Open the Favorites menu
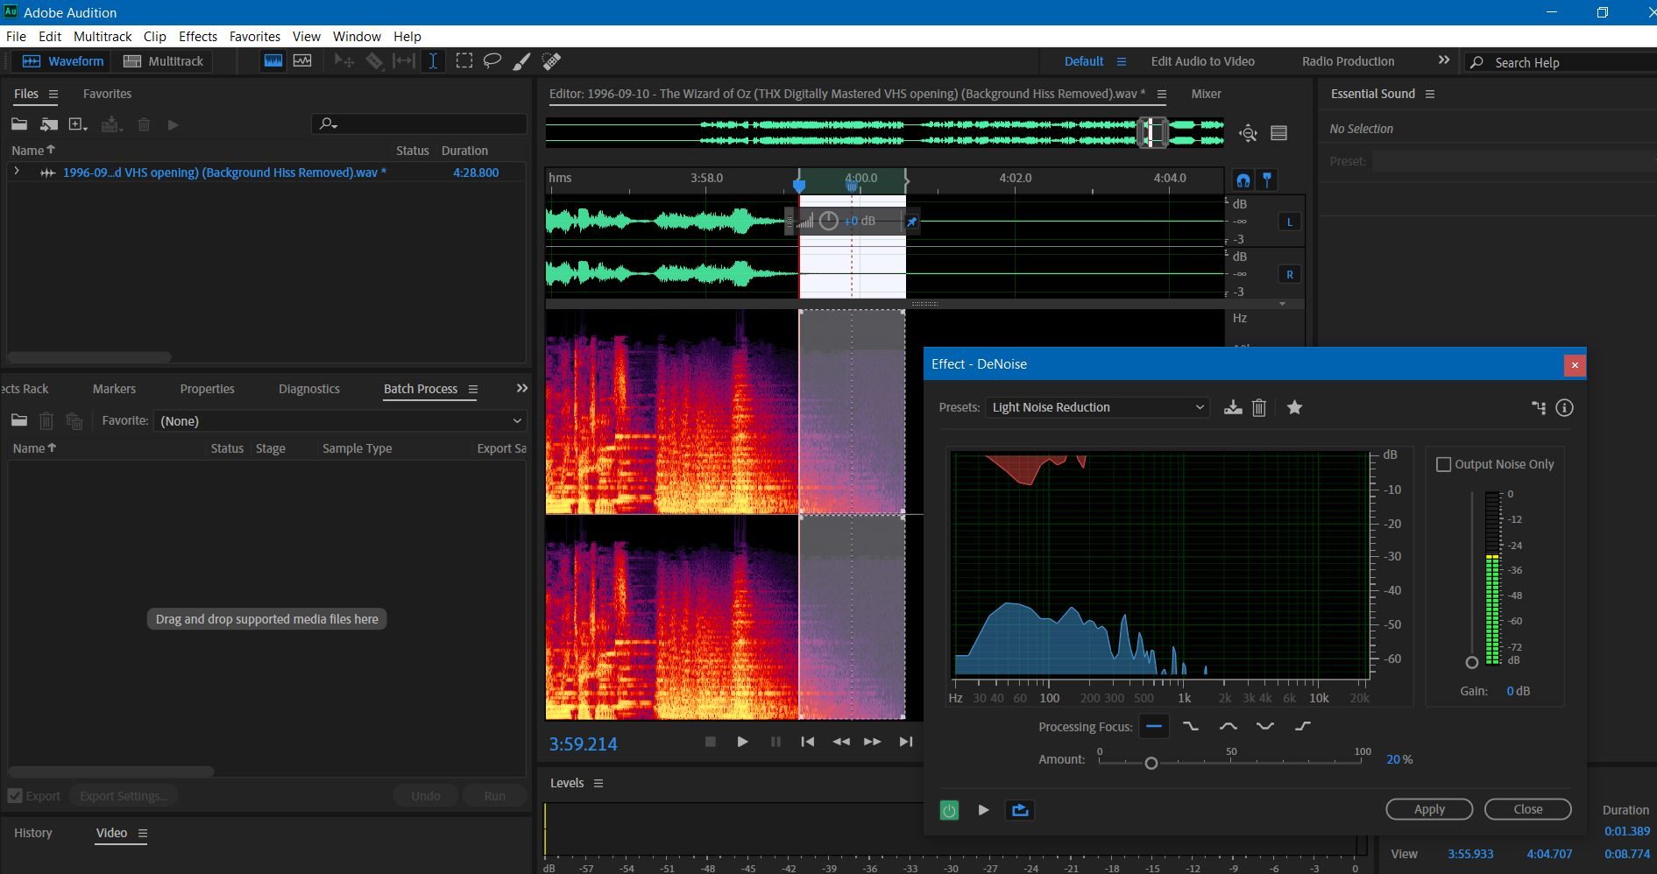The height and width of the screenshot is (874, 1657). 255,36
